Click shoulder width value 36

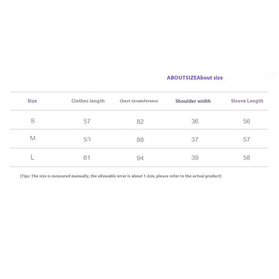coord(195,121)
